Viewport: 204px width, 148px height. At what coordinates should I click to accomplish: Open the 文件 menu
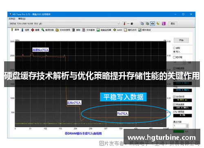pos(12,19)
